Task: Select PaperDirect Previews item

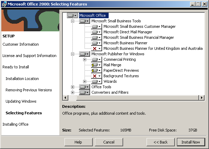Action: click(x=121, y=70)
